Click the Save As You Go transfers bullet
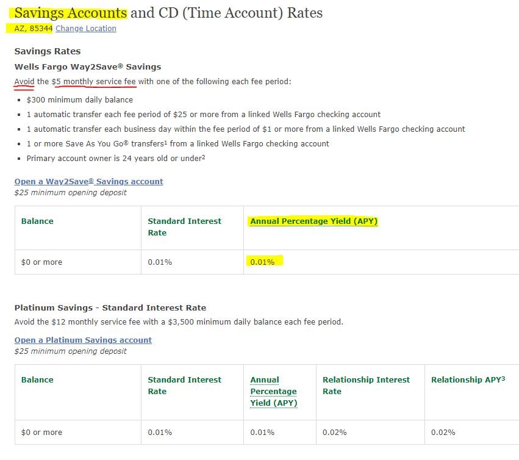 [x=177, y=144]
